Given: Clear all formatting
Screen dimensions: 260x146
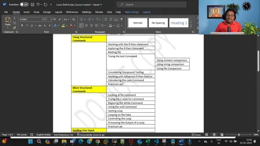Looking at the screenshot, I should point(74,19).
